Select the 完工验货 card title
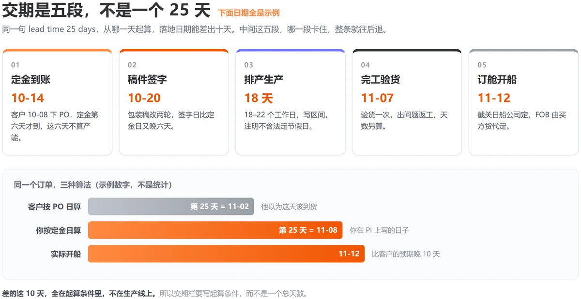This screenshot has height=299, width=581. click(x=381, y=80)
